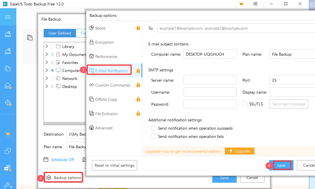Click the Schedule calendar icon

(x=46, y=160)
